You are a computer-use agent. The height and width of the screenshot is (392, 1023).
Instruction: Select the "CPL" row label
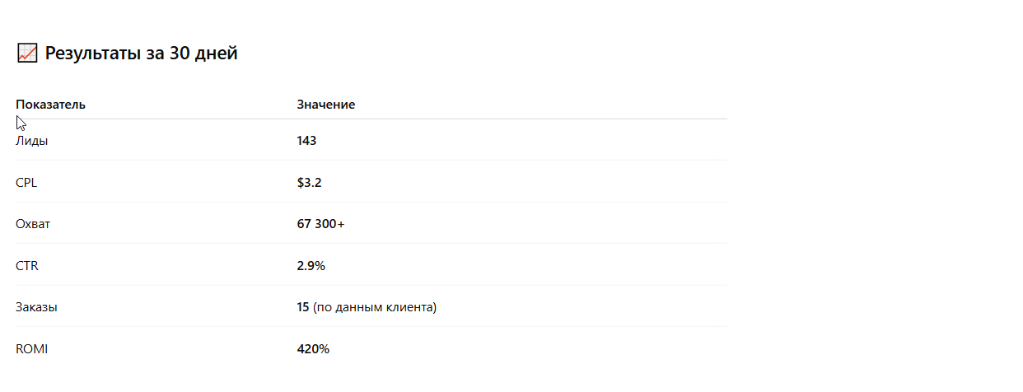(26, 183)
